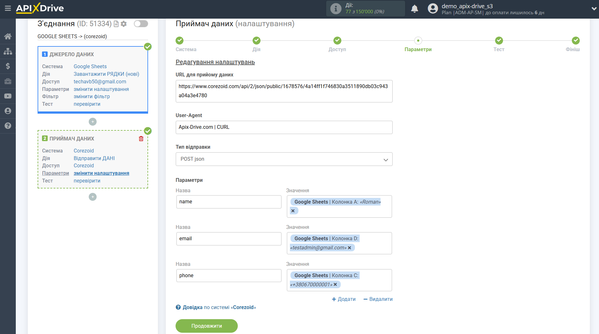Add a step below the data source block
This screenshot has height=334, width=599.
(x=93, y=122)
